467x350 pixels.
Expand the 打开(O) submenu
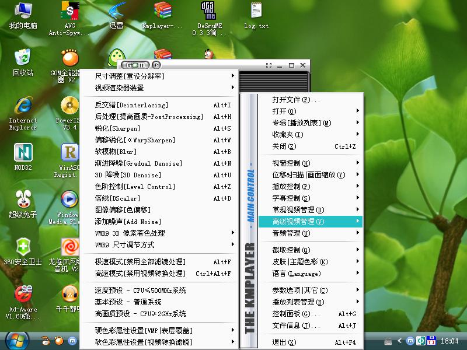tap(311, 111)
